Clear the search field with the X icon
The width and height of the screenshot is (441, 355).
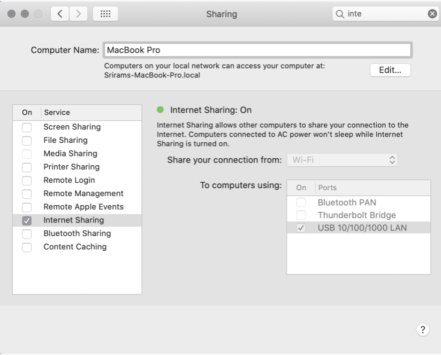click(432, 13)
